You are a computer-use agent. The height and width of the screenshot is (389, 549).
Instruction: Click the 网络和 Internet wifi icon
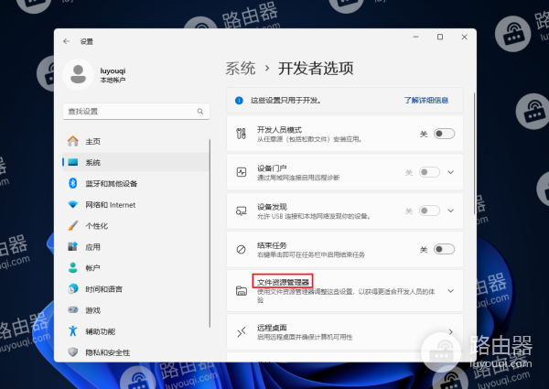(x=73, y=204)
